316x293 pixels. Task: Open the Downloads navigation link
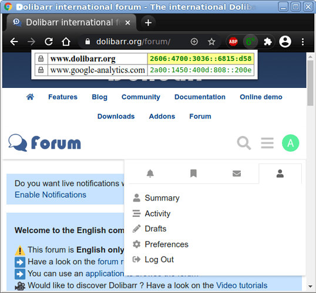(116, 116)
